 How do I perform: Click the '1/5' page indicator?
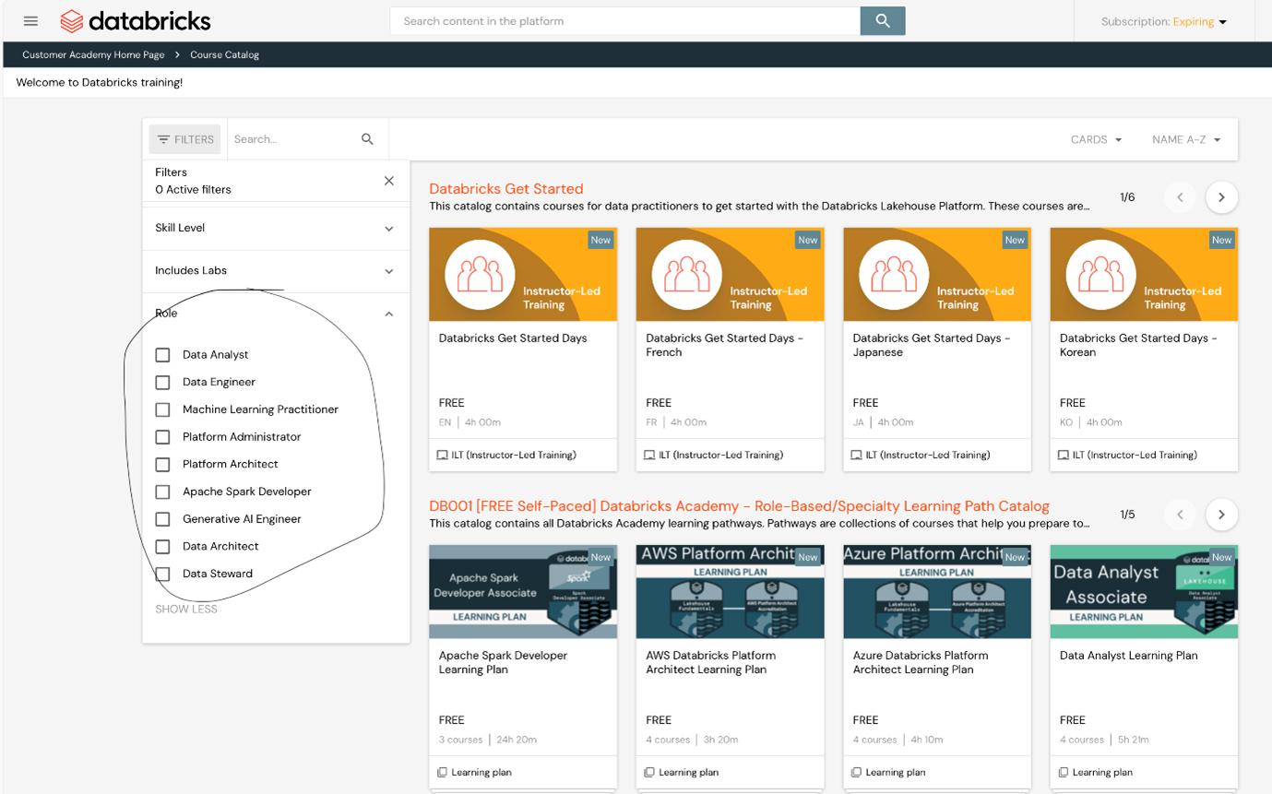pos(1127,515)
